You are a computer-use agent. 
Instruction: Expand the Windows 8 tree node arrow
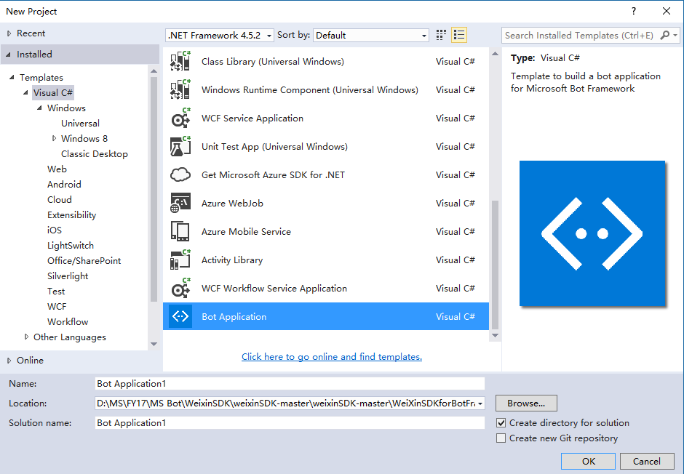(x=54, y=138)
